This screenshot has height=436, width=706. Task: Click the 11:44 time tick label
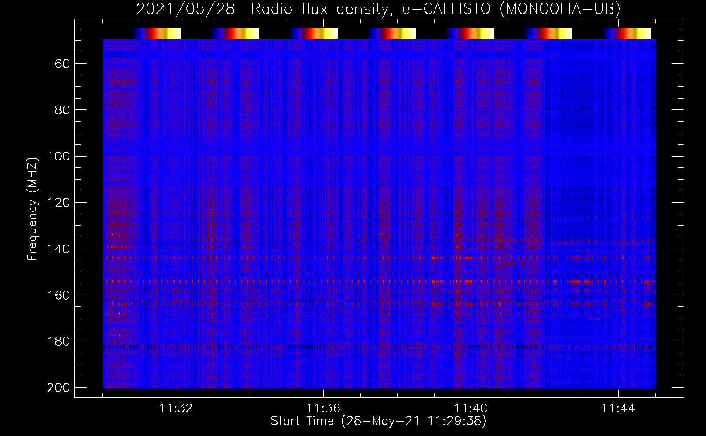(x=618, y=409)
